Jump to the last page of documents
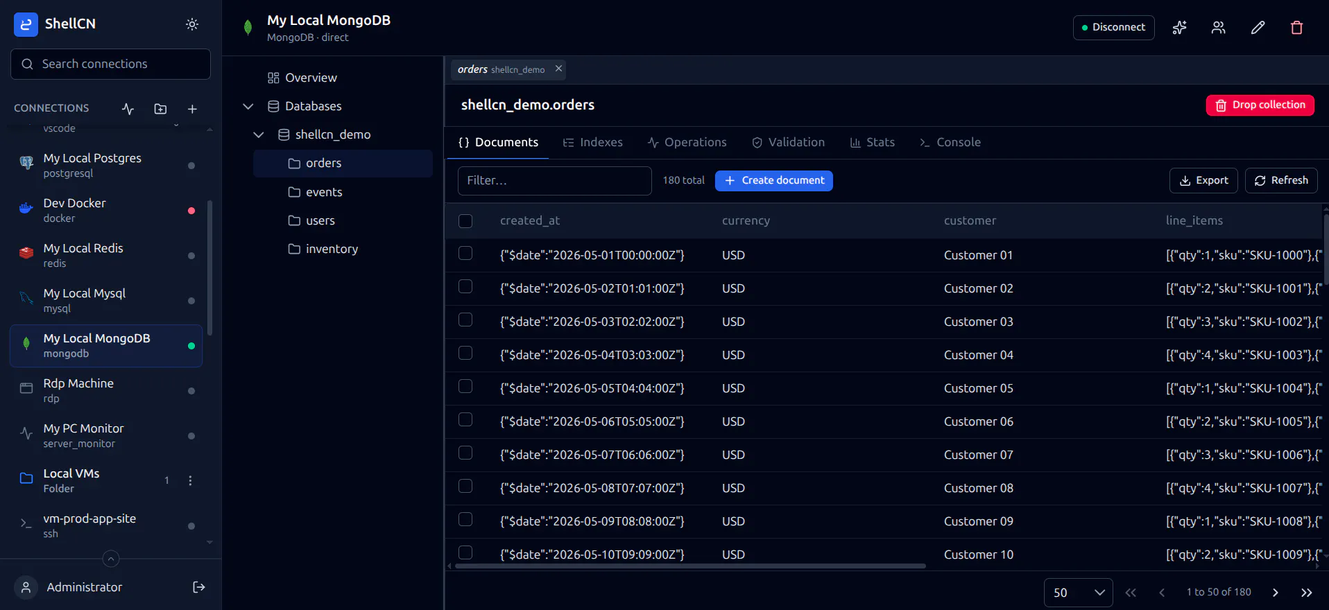The height and width of the screenshot is (610, 1329). [x=1307, y=593]
